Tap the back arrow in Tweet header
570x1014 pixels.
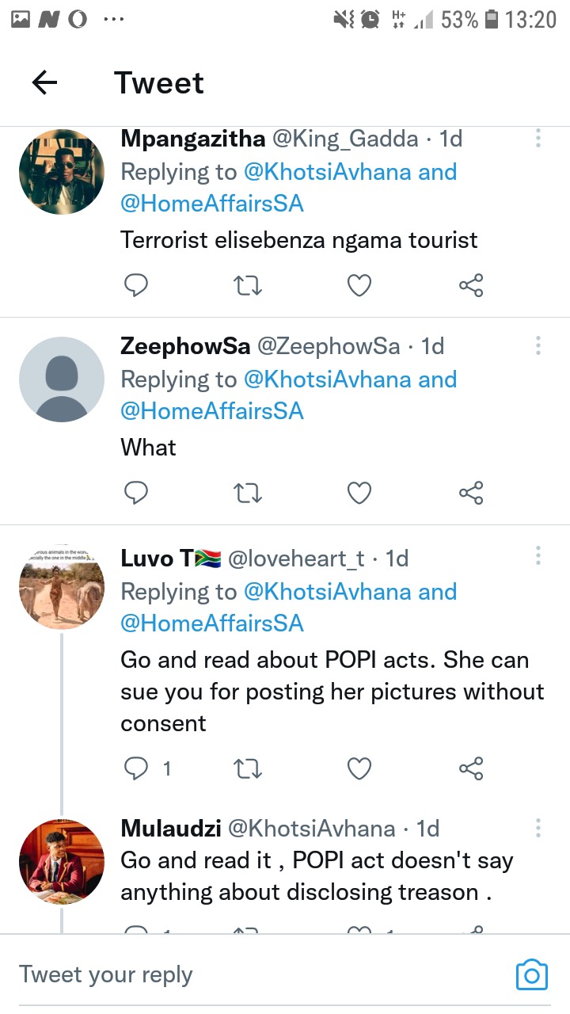pyautogui.click(x=45, y=82)
